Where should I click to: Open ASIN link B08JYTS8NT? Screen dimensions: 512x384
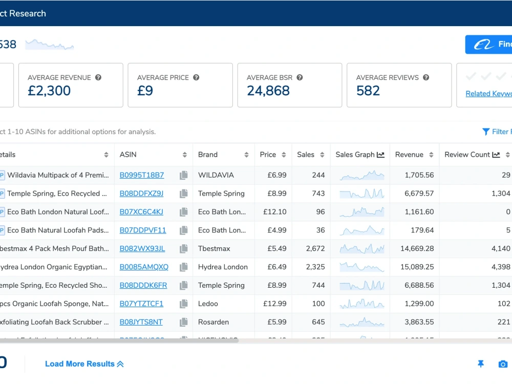point(141,322)
